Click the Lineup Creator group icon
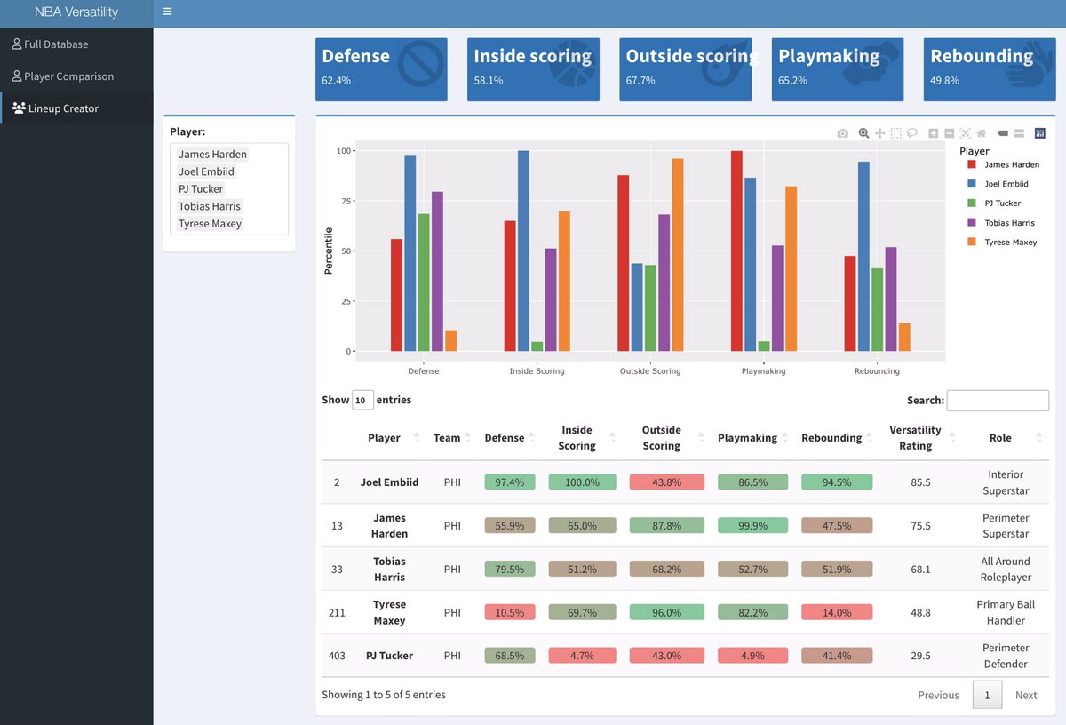Viewport: 1066px width, 725px height. [18, 108]
